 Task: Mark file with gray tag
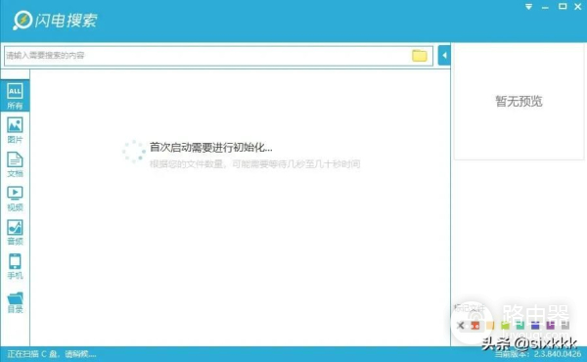[564, 326]
